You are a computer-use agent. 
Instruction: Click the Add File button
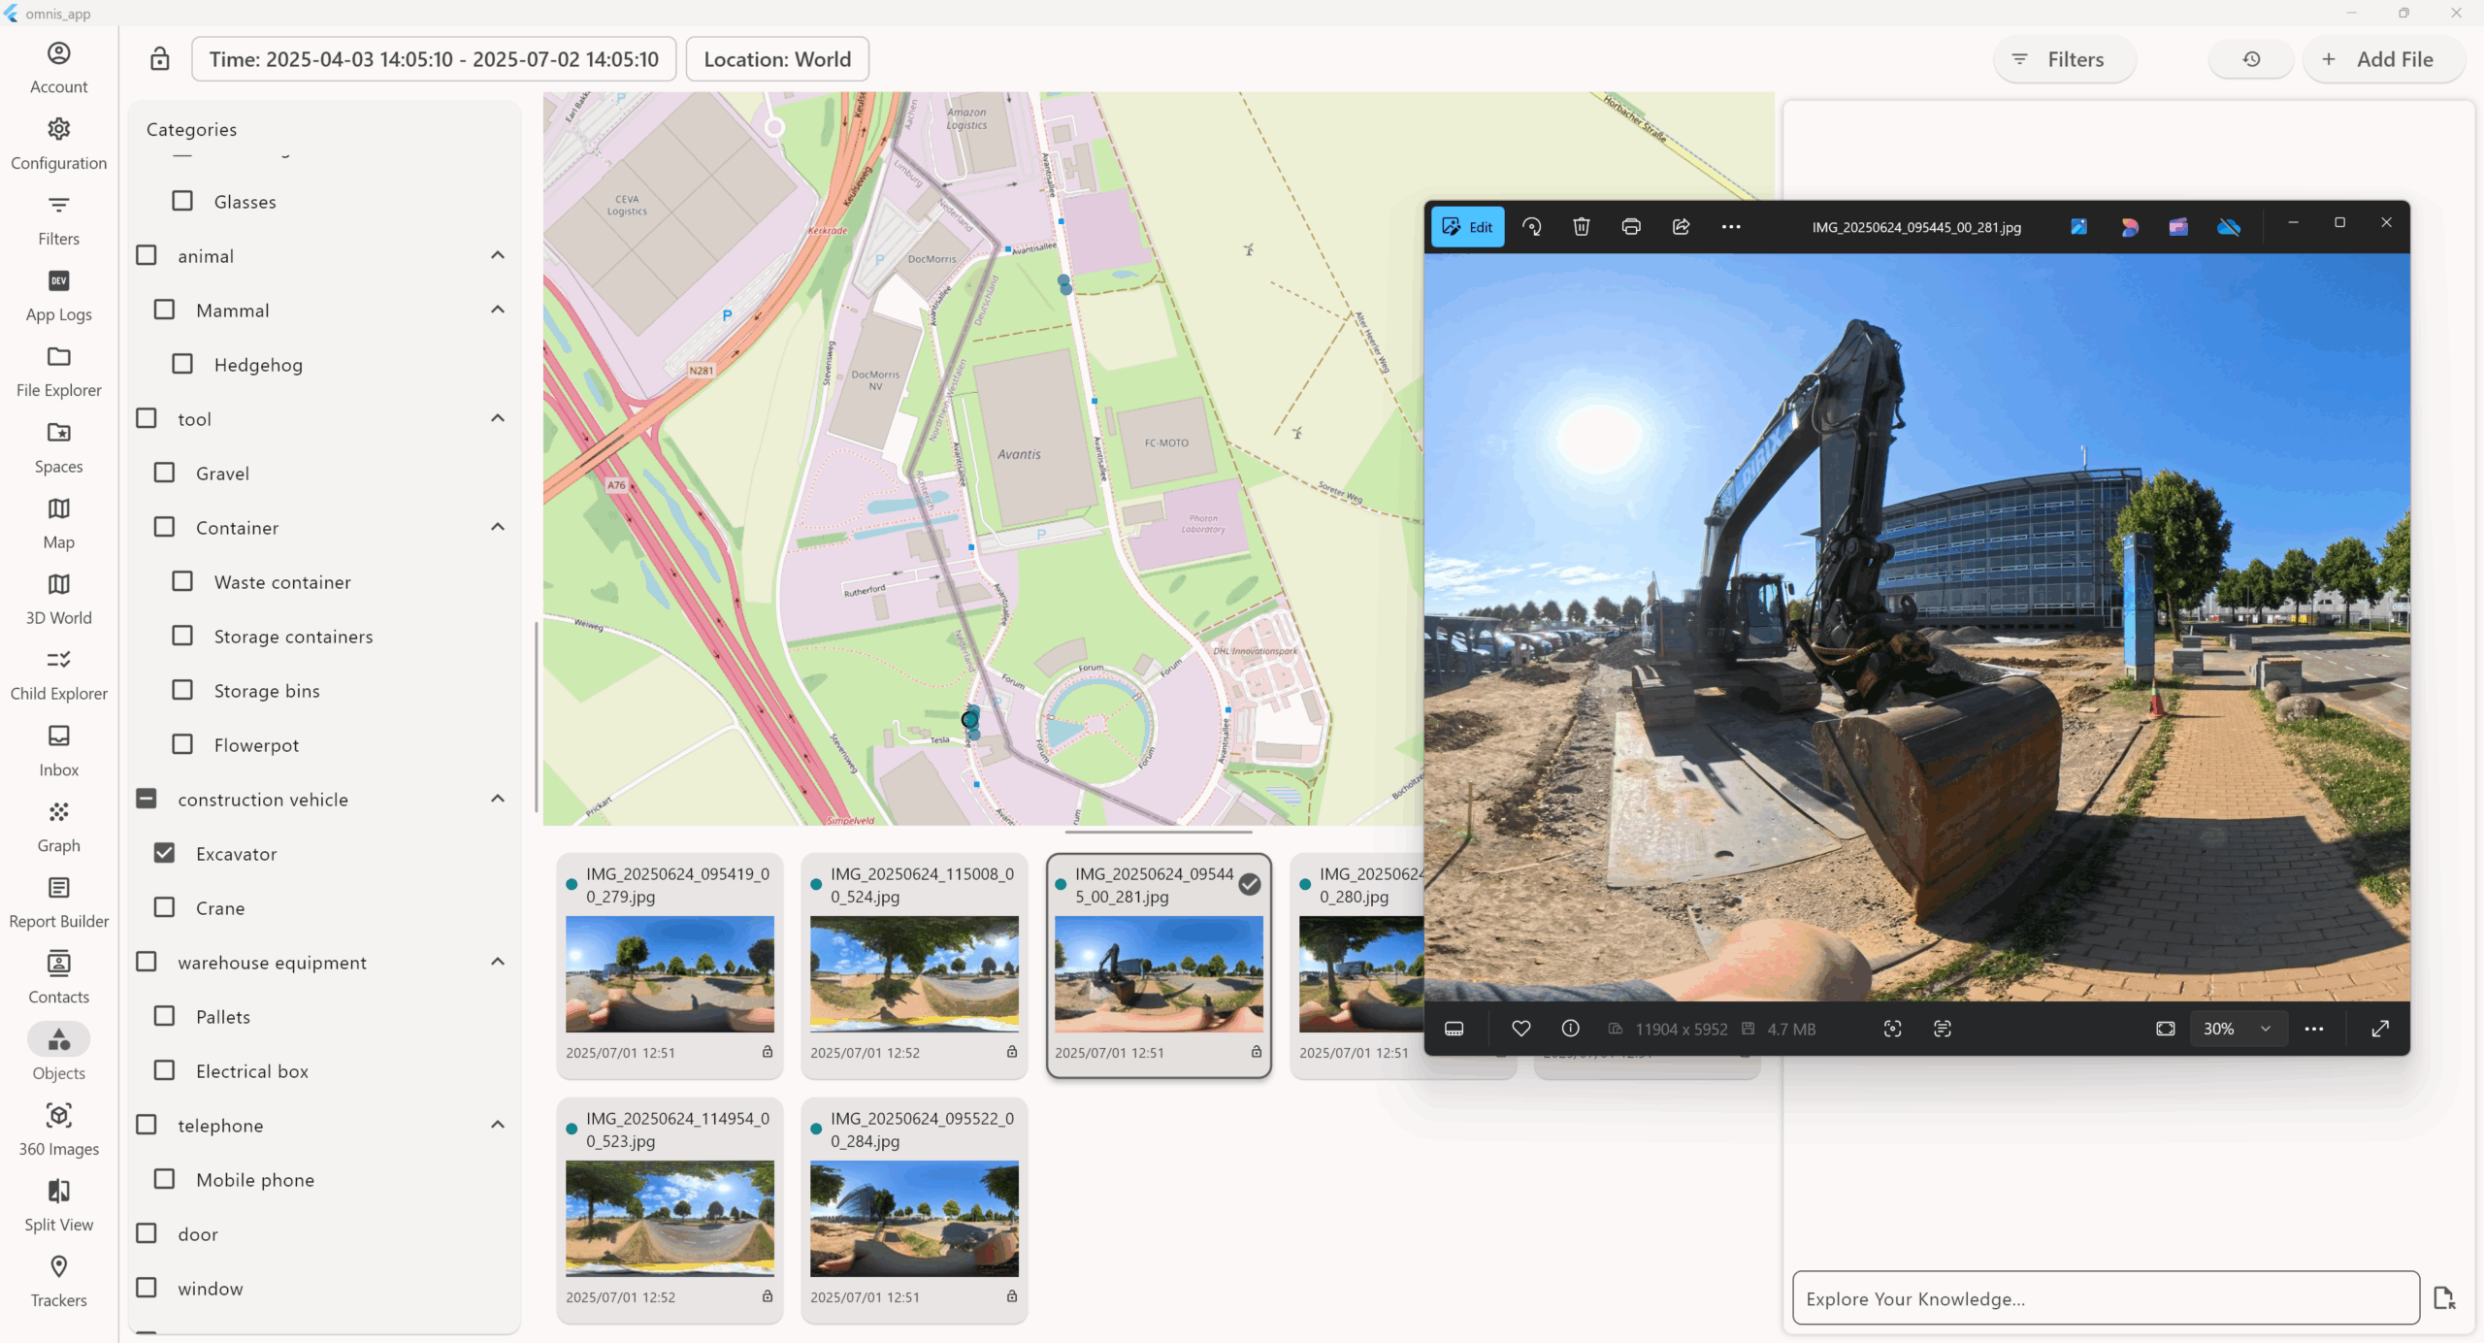click(2384, 59)
